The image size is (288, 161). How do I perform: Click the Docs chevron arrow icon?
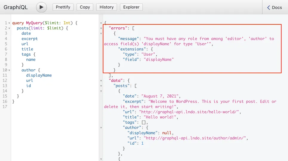(x=269, y=7)
